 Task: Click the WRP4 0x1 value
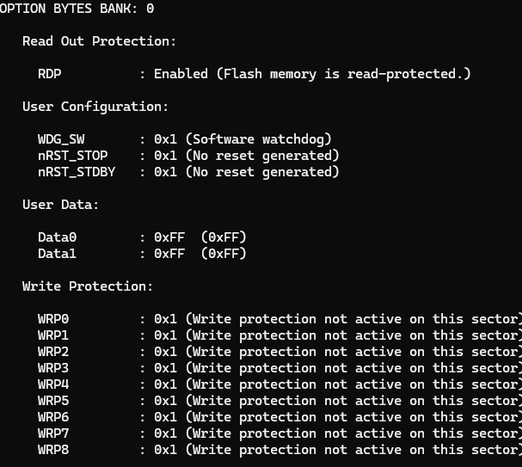tap(165, 384)
